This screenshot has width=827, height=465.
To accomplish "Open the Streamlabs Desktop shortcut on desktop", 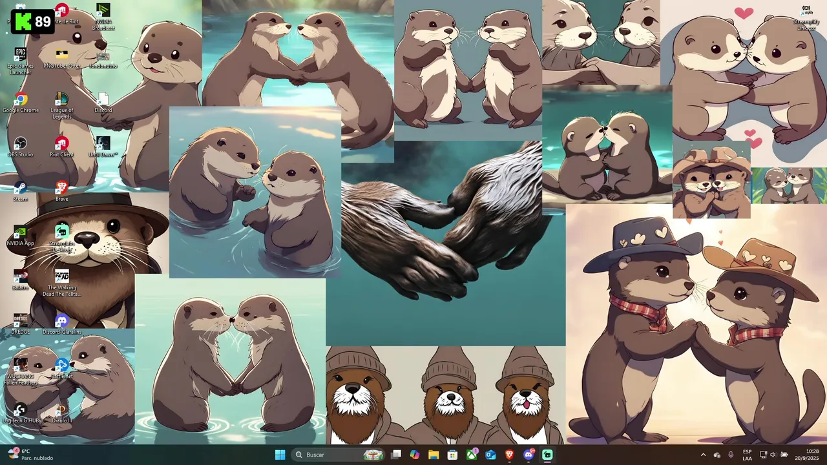I will [61, 239].
